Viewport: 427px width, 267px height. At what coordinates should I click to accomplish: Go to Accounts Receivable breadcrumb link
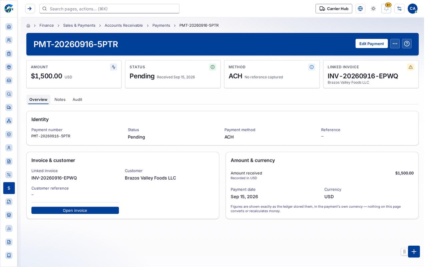pyautogui.click(x=124, y=25)
